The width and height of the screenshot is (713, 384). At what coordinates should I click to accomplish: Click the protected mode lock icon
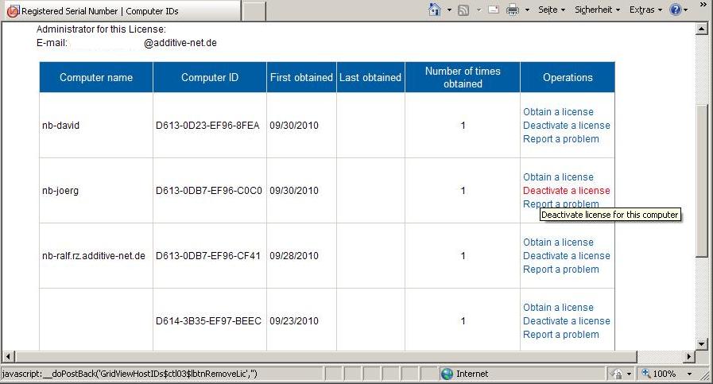[x=617, y=374]
